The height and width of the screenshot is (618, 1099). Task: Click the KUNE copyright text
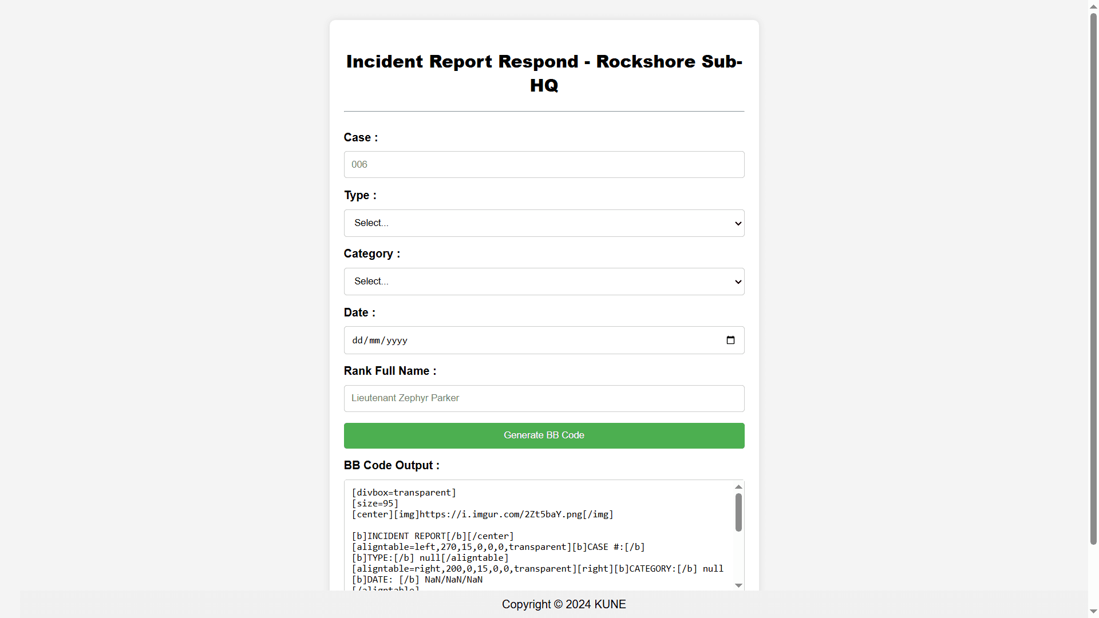(x=564, y=604)
